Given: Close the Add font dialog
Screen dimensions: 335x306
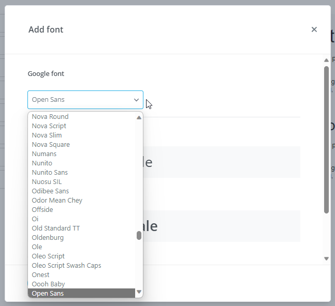Looking at the screenshot, I should [x=314, y=29].
